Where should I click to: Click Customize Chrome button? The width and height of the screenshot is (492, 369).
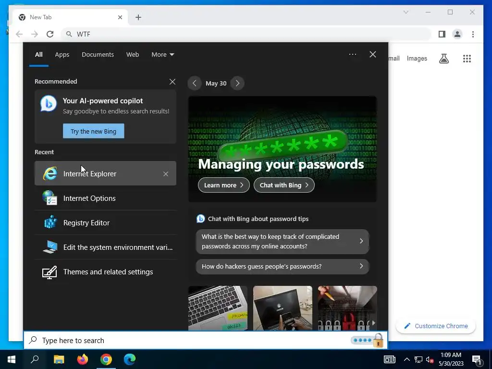pyautogui.click(x=436, y=326)
